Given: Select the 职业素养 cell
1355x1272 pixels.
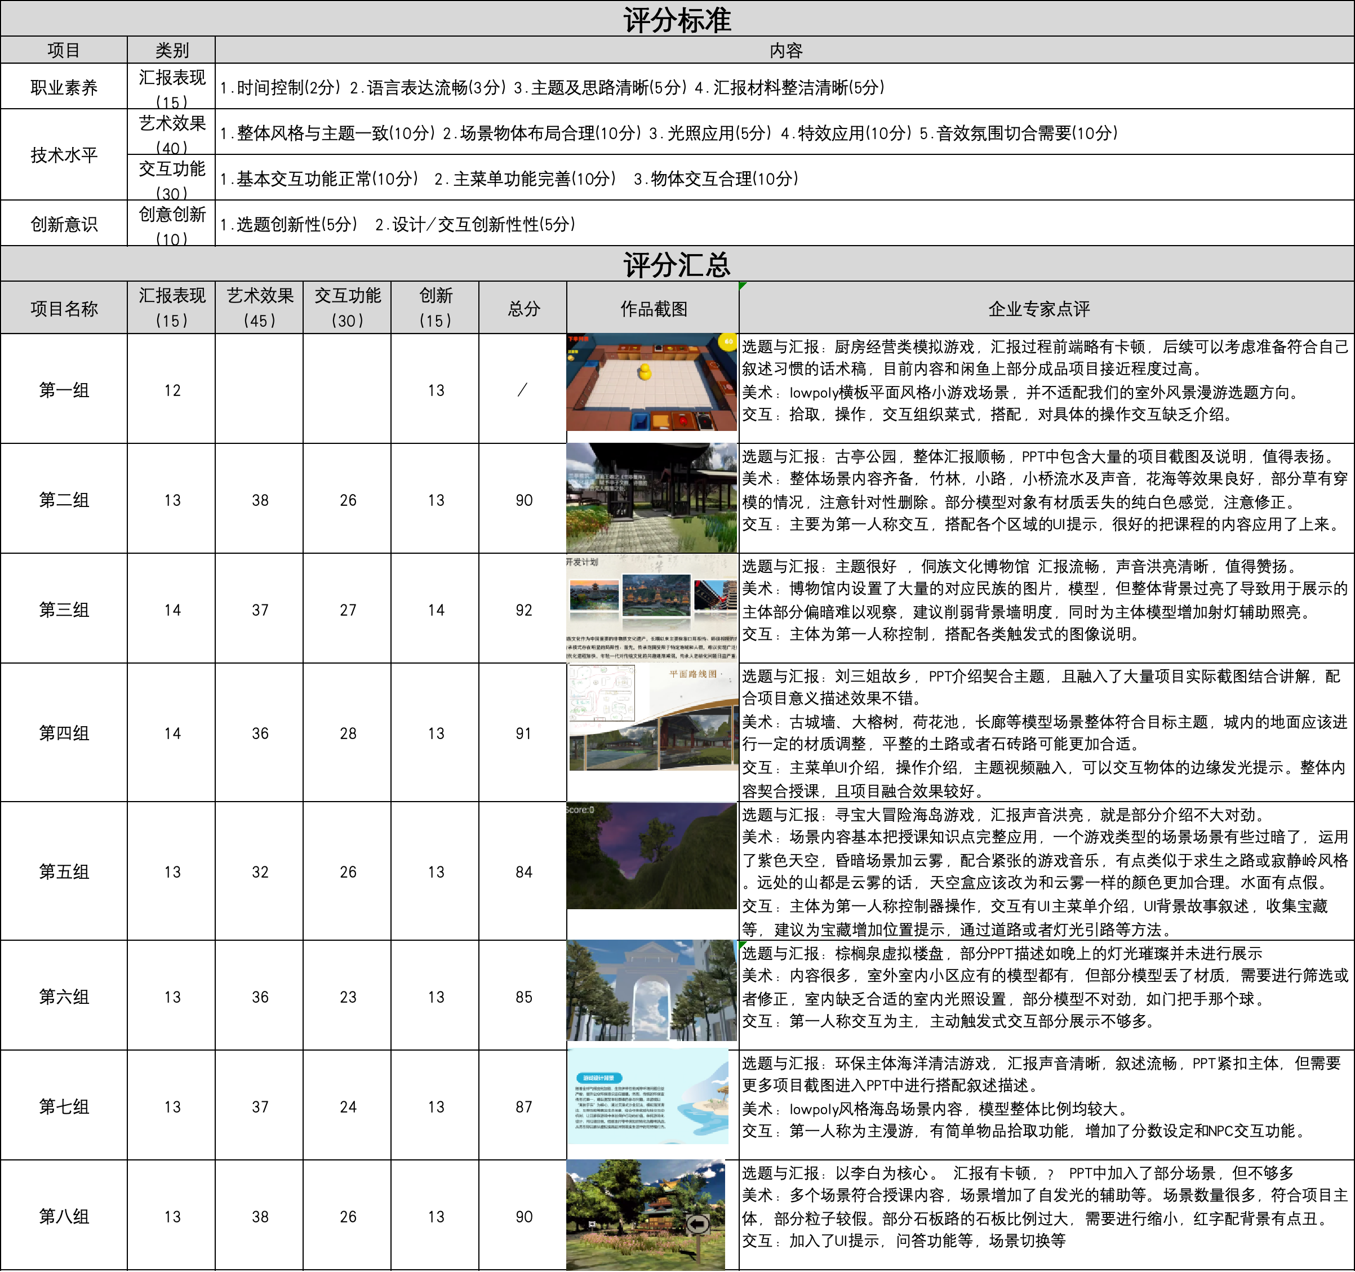Looking at the screenshot, I should (64, 87).
